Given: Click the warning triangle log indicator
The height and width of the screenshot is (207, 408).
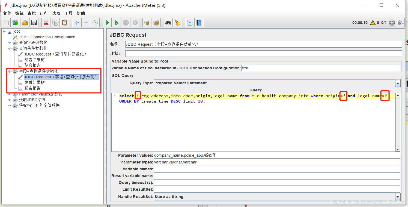Looking at the screenshot, I should [x=373, y=23].
